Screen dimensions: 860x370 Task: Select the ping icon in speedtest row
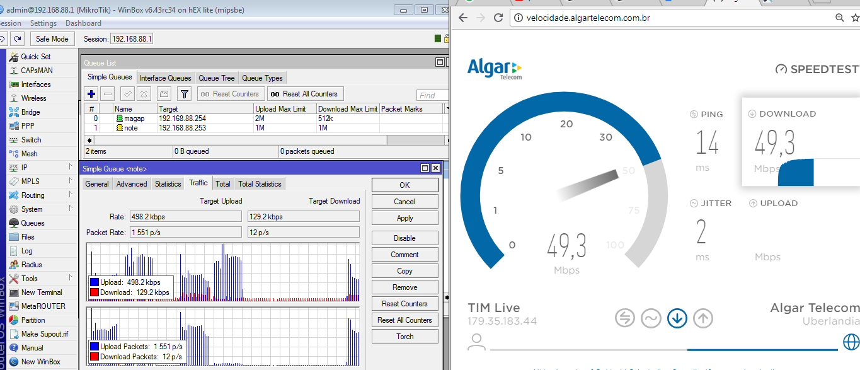pos(625,318)
